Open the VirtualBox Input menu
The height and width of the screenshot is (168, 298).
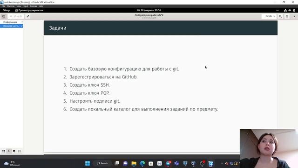click(26, 6)
